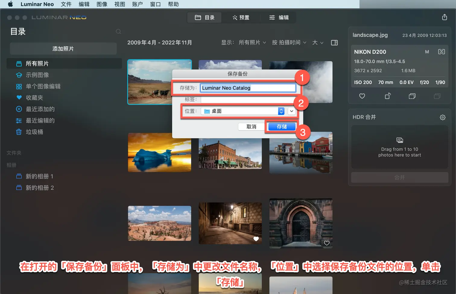
Task: Click the blue heart icon for 收藏夹
Action: pos(19,98)
